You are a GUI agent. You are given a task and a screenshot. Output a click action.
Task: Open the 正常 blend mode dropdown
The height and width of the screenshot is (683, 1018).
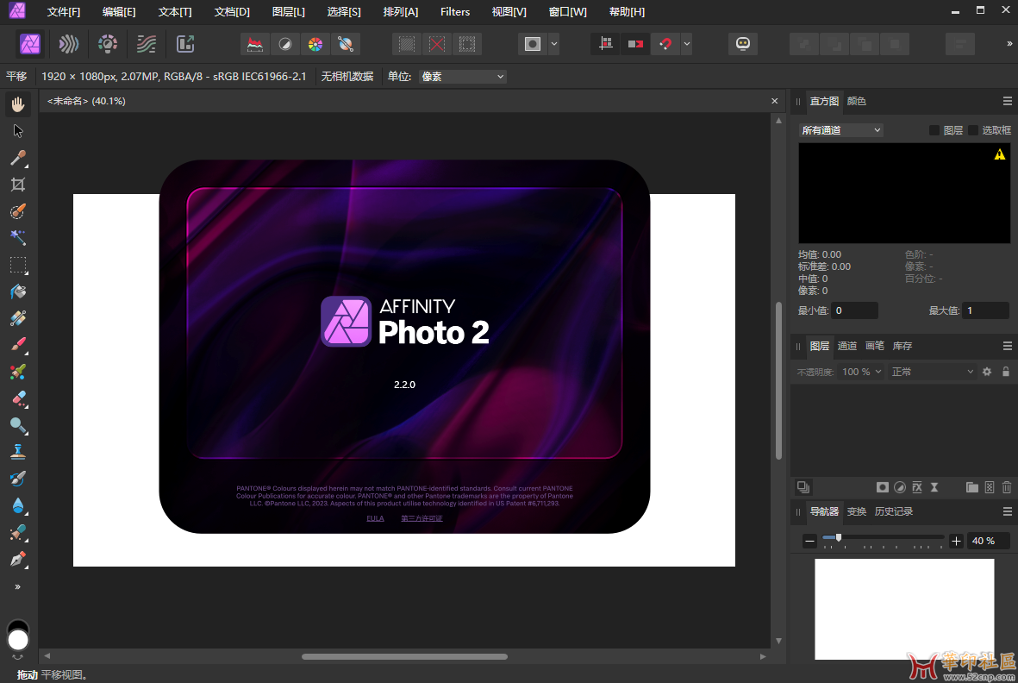point(932,372)
